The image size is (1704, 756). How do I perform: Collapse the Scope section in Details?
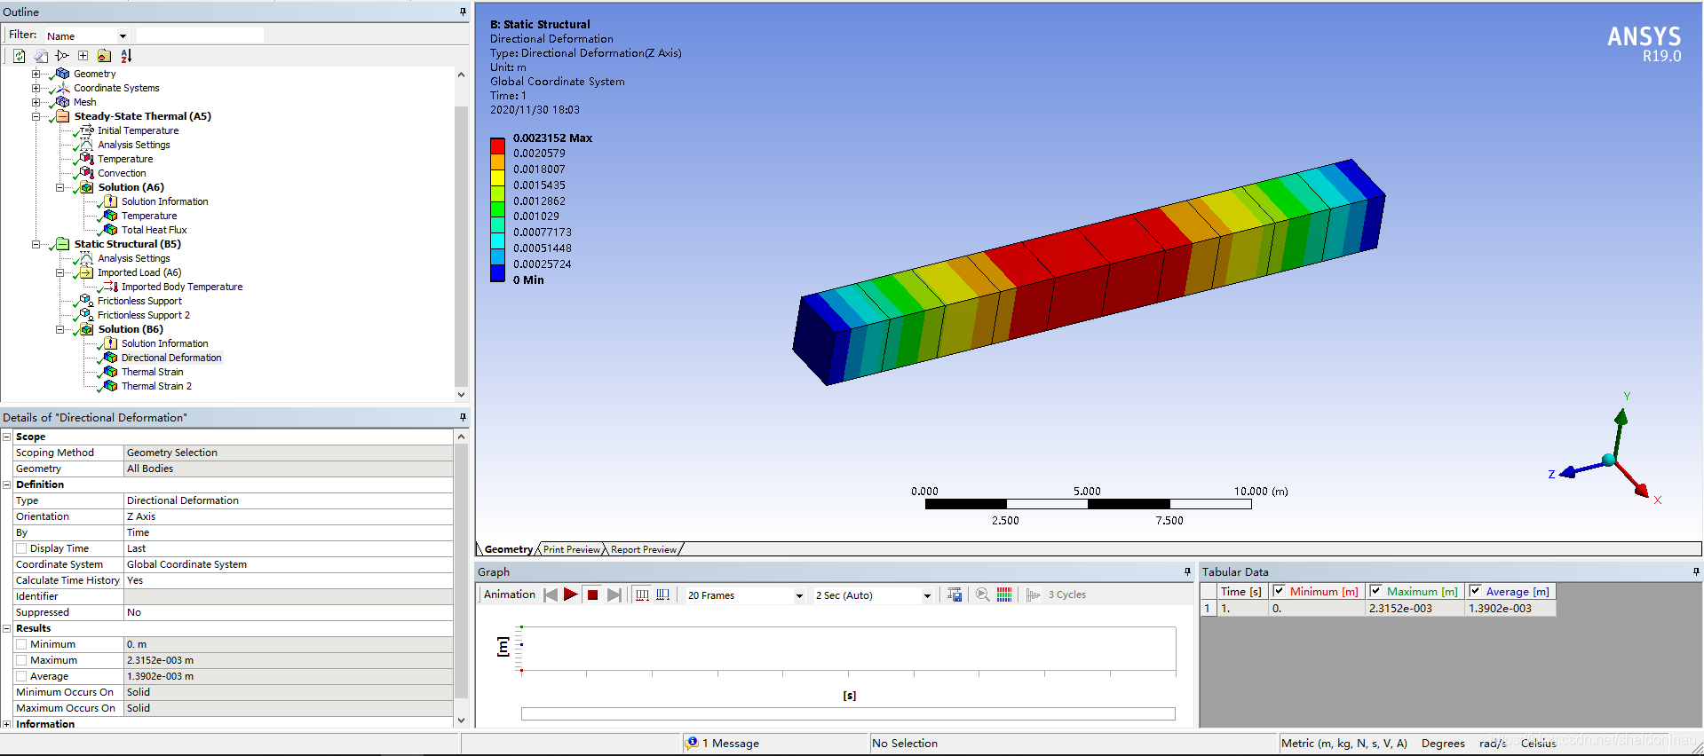[x=7, y=437]
